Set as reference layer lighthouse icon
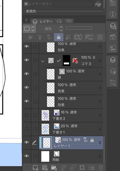Image resolution: width=120 pixels, height=171 pixels. click(x=40, y=37)
